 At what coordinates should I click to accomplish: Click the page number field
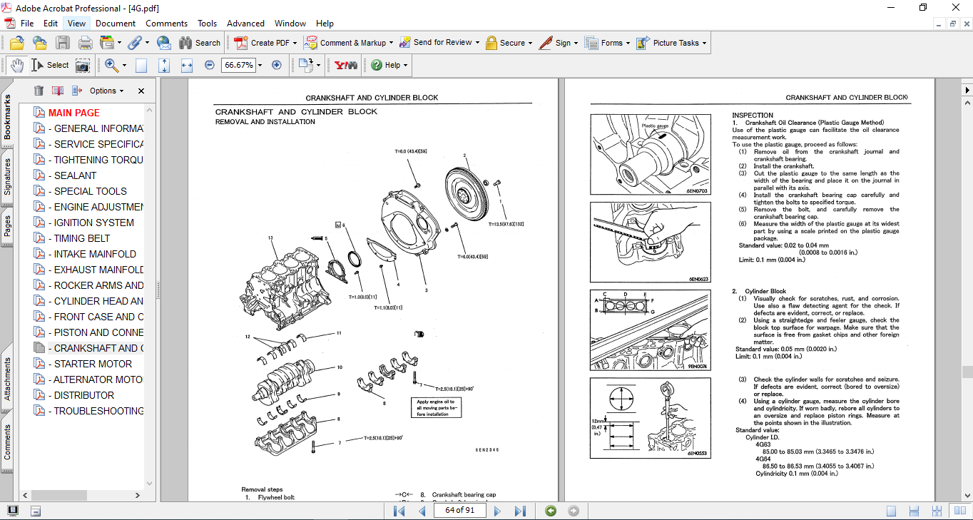click(459, 511)
